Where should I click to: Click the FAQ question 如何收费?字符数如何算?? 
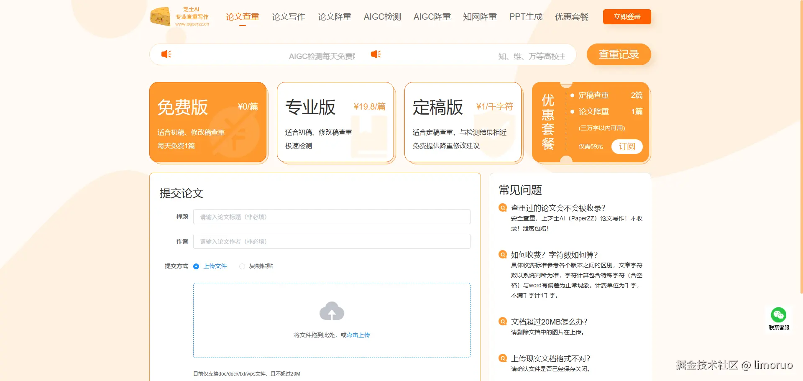pyautogui.click(x=555, y=255)
